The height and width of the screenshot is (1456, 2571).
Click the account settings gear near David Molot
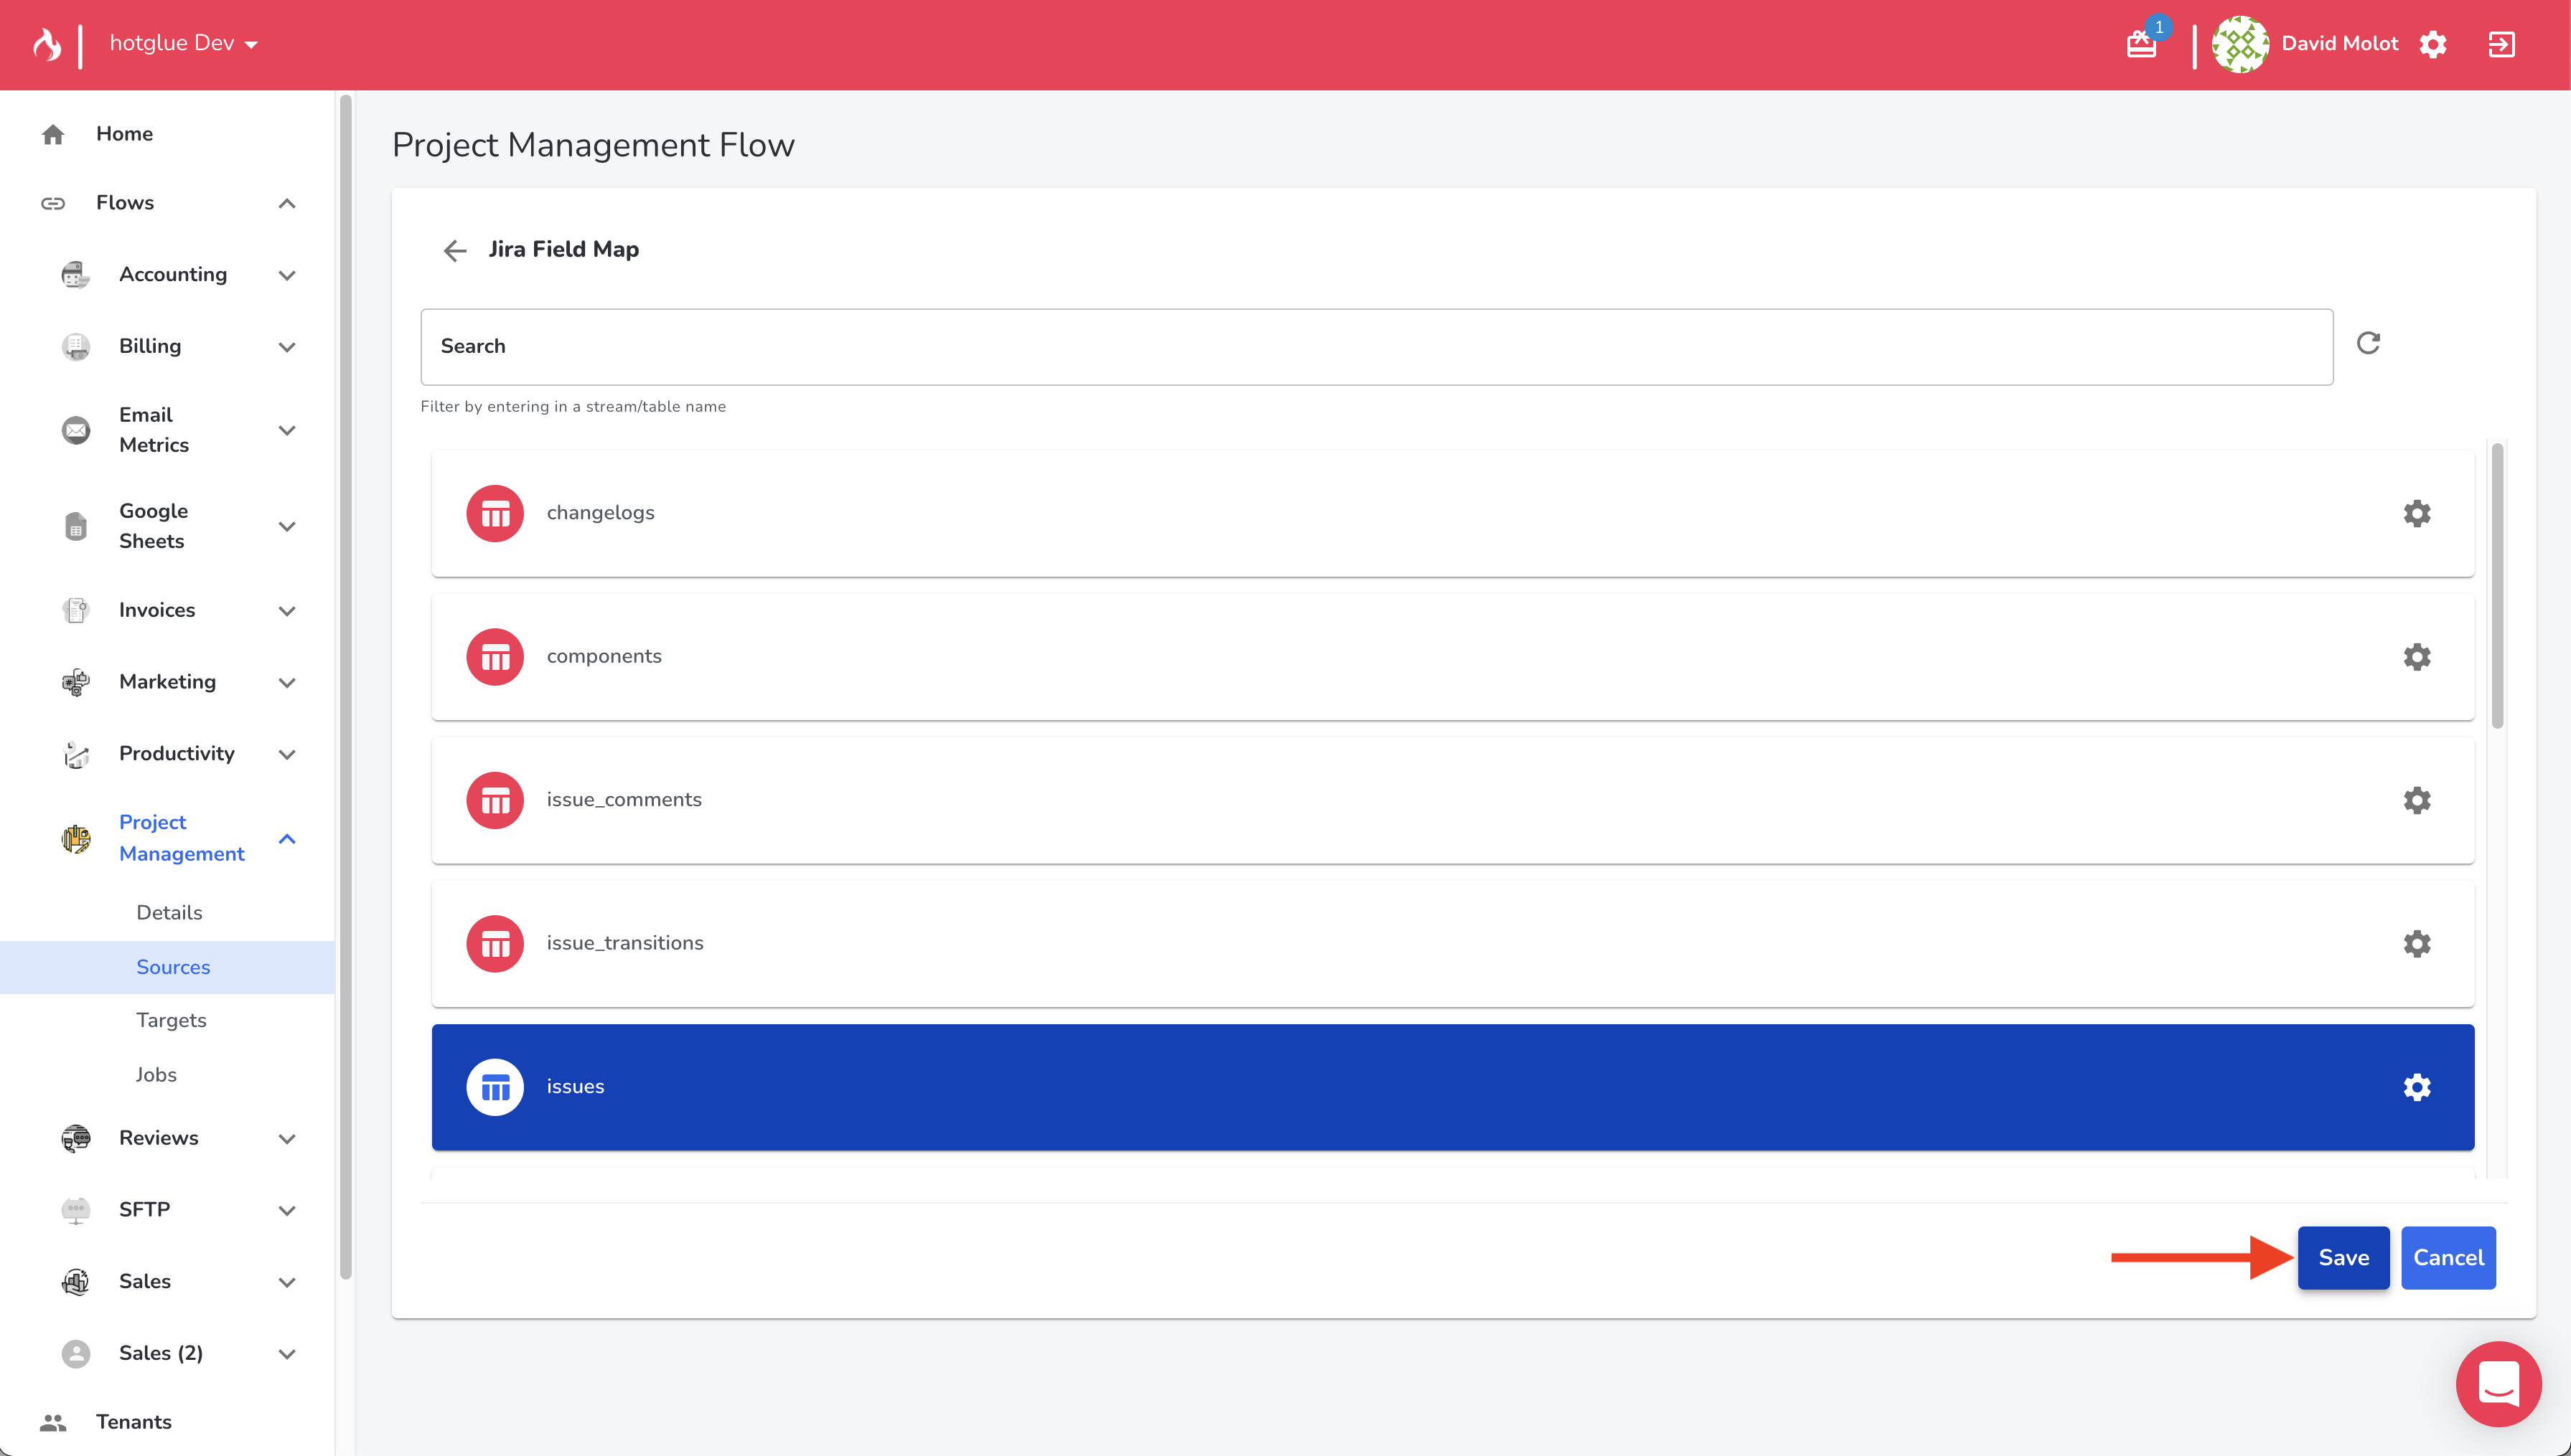(2433, 44)
